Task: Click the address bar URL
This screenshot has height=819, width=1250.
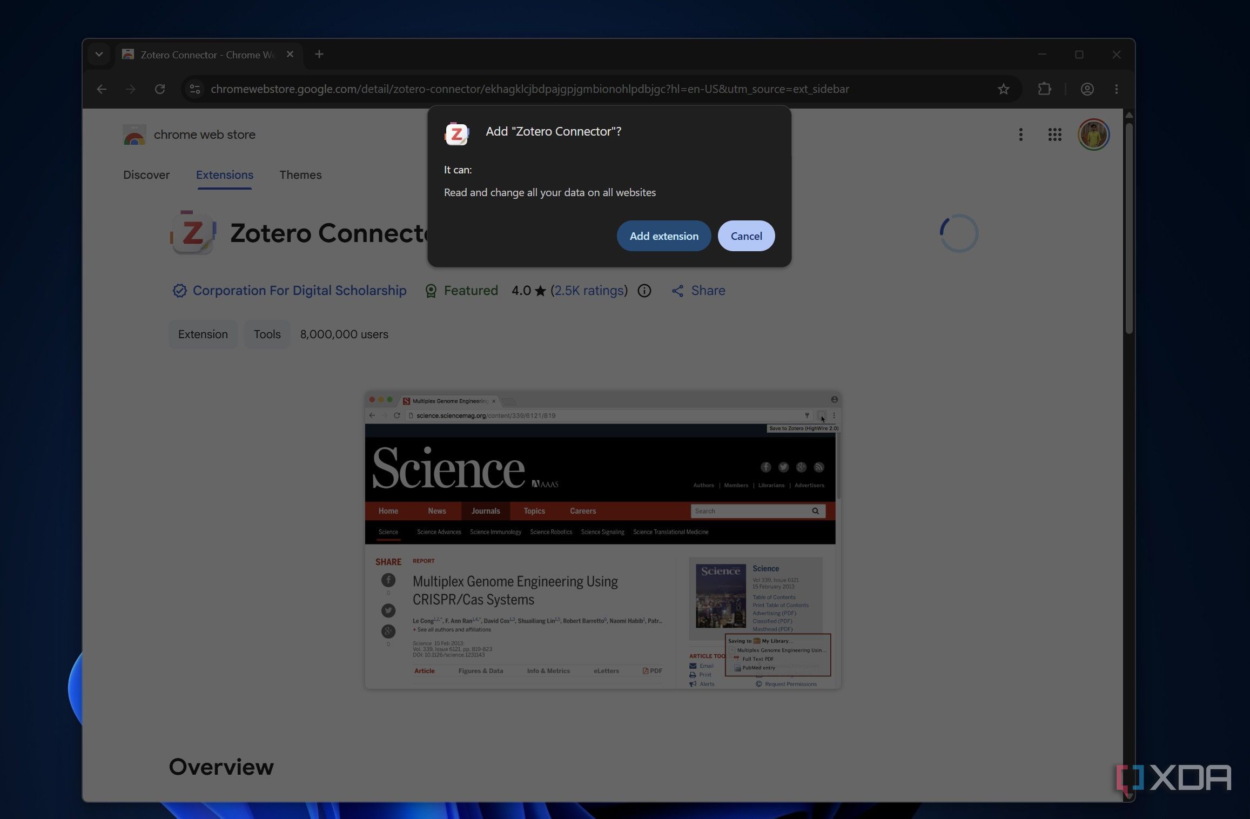Action: [530, 89]
